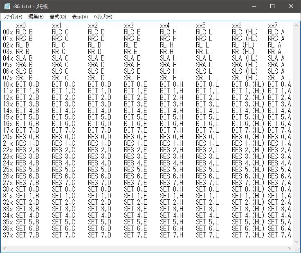Viewport: 301px width, 253px height.
Task: Click the column header text xx7
Action: 273,25
